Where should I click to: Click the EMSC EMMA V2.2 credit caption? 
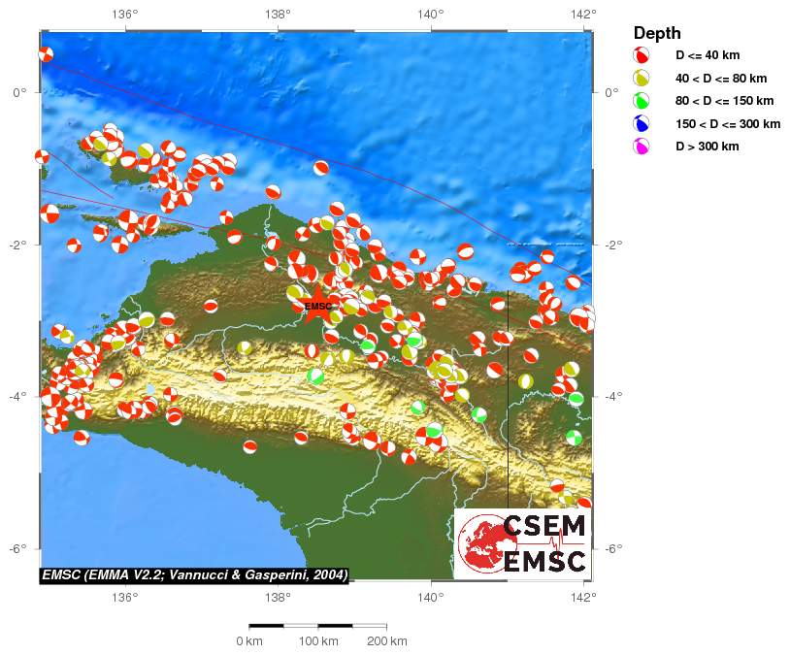(194, 573)
